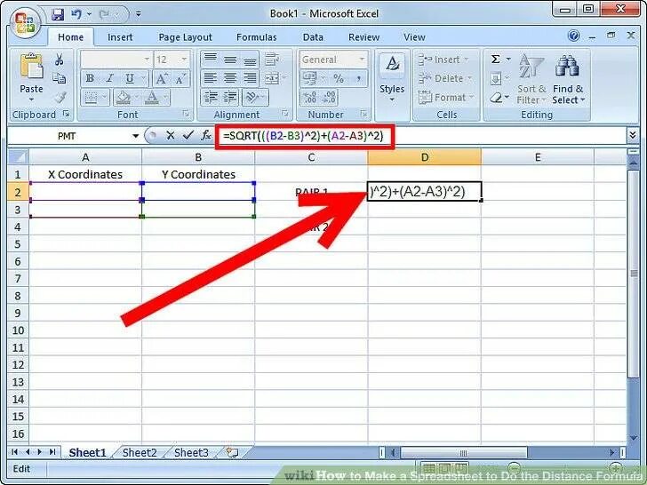Save the workbook from quick access toolbar
Screen dimensions: 647x485
point(58,14)
